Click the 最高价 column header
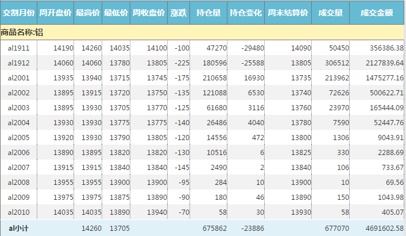The width and height of the screenshot is (406, 236). tap(88, 12)
